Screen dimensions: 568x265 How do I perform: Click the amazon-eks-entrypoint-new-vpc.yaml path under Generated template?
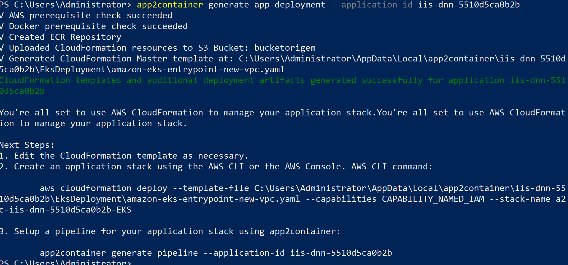[x=198, y=70]
